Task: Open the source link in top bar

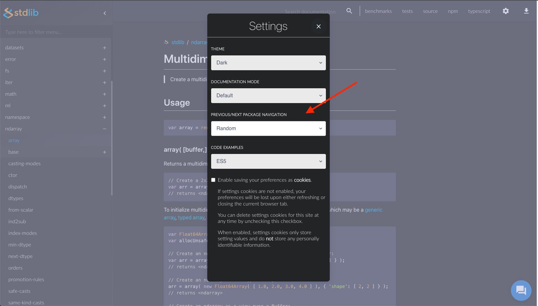Action: tap(430, 11)
